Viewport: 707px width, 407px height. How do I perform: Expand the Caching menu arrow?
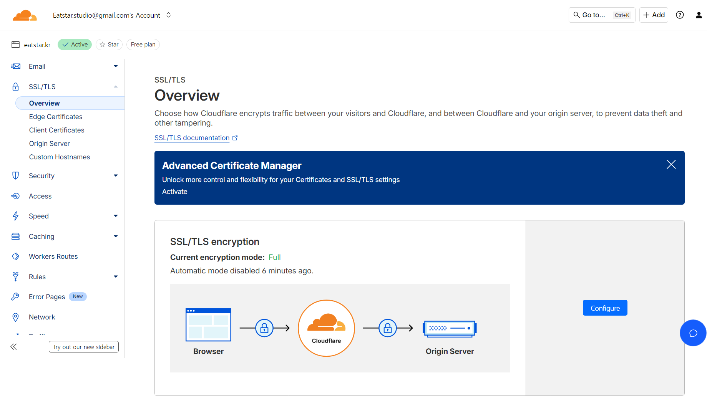pos(116,237)
